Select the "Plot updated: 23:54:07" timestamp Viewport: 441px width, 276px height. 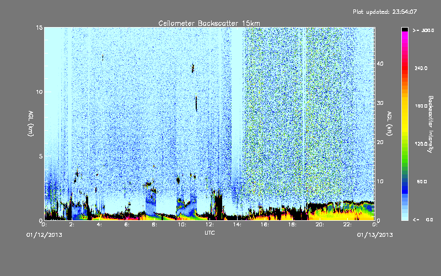coord(384,12)
